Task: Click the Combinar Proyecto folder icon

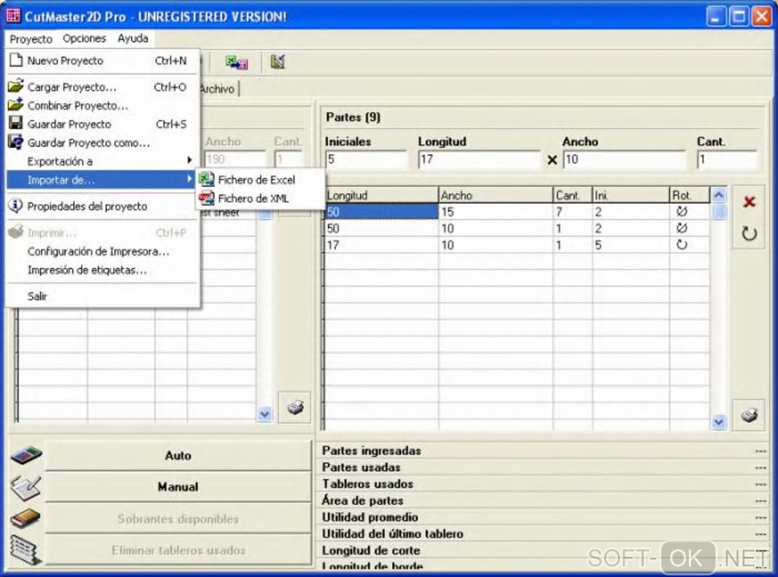Action: pos(16,105)
